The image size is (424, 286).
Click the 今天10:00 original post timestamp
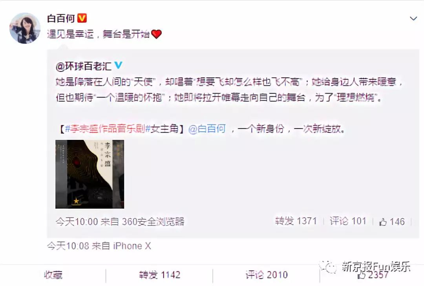77,222
